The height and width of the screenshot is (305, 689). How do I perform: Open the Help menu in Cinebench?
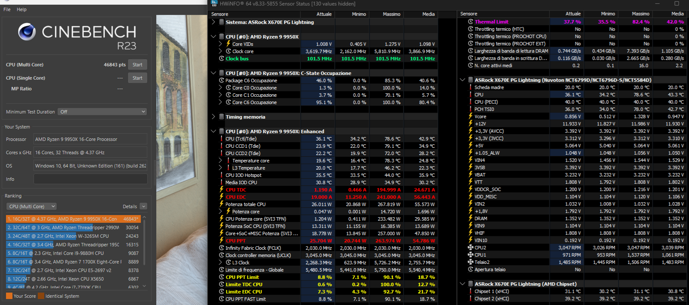point(21,9)
